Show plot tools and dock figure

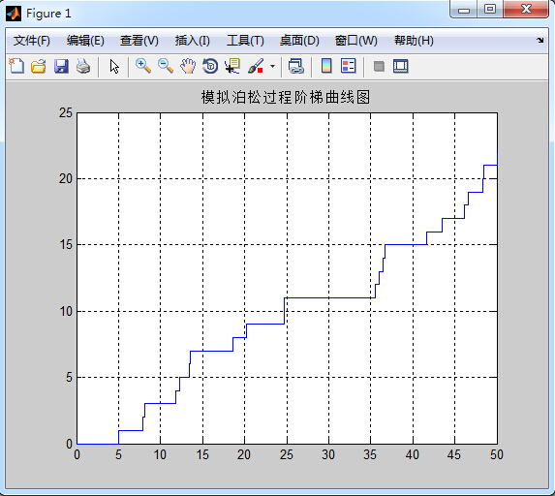click(401, 66)
